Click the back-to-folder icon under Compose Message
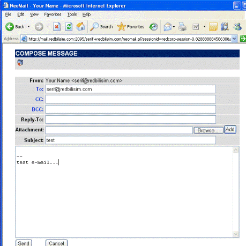 (20, 63)
